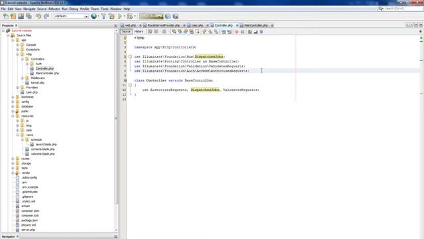Open the Tools menu
This screenshot has width=424, height=239.
pos(105,9)
